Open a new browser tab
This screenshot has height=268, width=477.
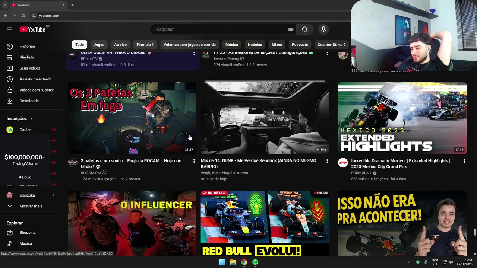(72, 5)
